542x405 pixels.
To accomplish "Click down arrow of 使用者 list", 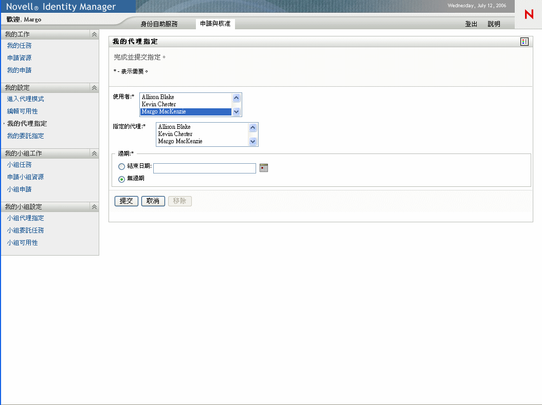I will click(237, 112).
